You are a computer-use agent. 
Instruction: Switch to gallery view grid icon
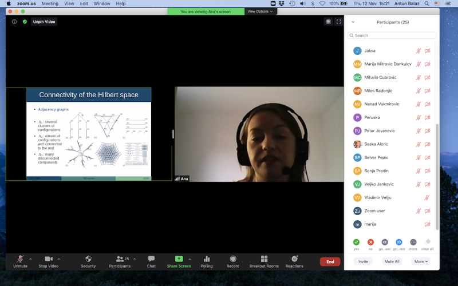tap(328, 22)
